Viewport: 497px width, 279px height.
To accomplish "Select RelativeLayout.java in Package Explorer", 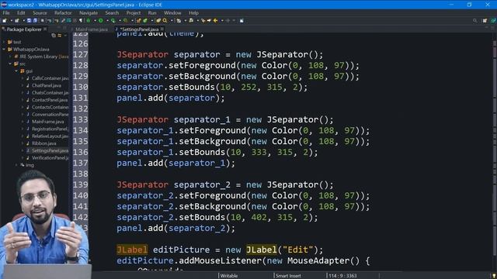I will (x=50, y=136).
